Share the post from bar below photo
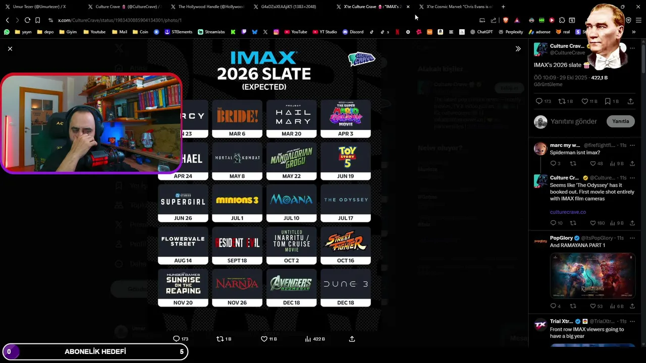 coord(352,339)
